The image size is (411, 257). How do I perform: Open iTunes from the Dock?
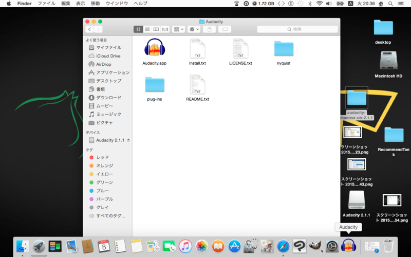point(185,246)
